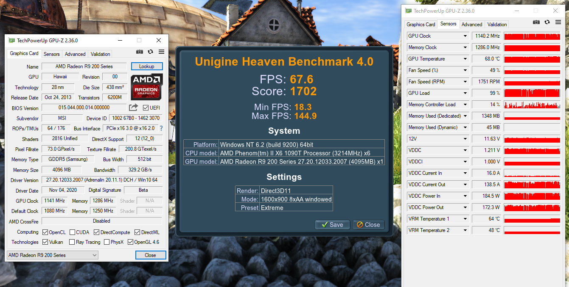Open the GPU Load sensor dropdown
Viewport: 569px width, 287px height.
tap(465, 93)
